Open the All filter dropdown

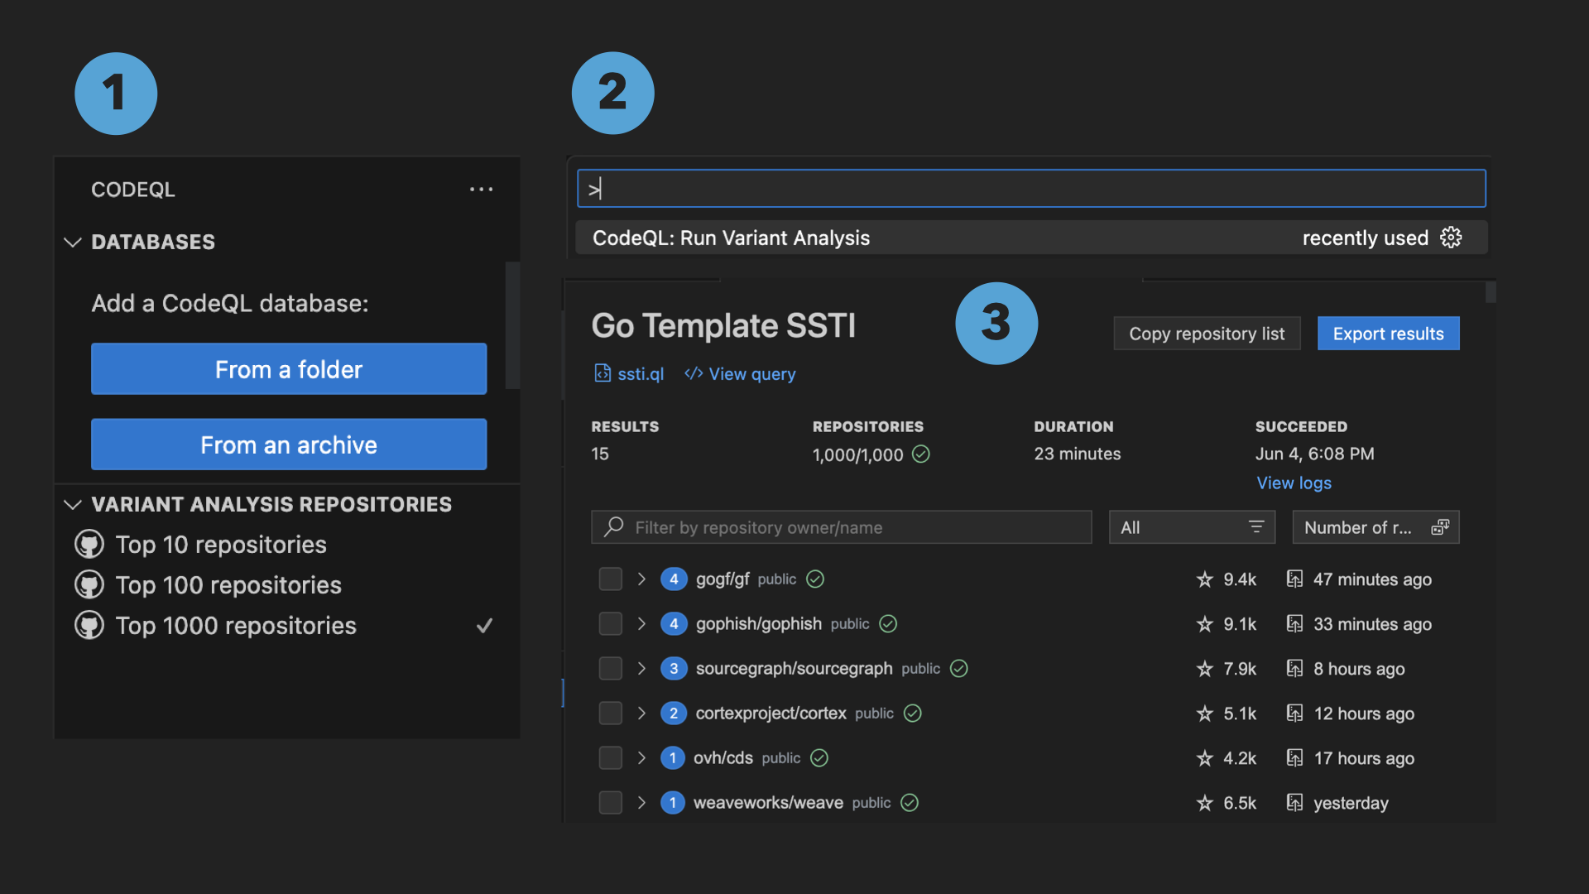point(1192,527)
